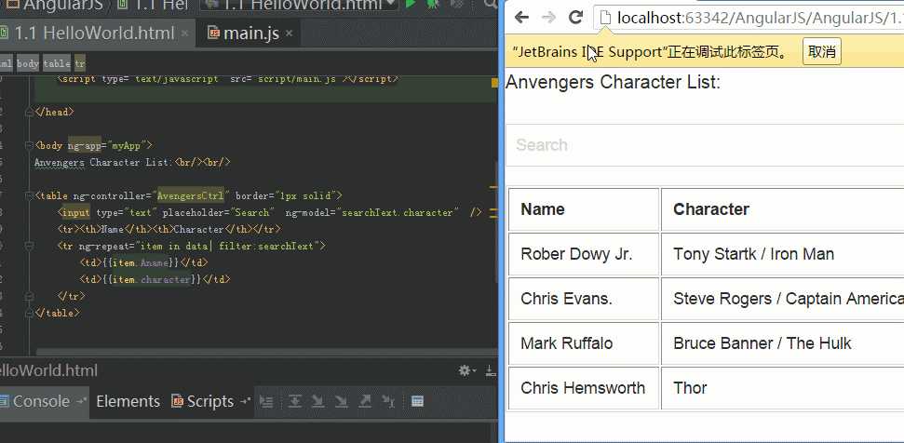904x443 pixels.
Task: Click the browser address bar URL
Action: (760, 18)
